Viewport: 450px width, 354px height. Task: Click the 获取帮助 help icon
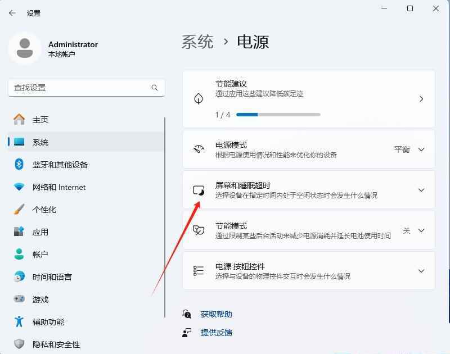click(187, 314)
